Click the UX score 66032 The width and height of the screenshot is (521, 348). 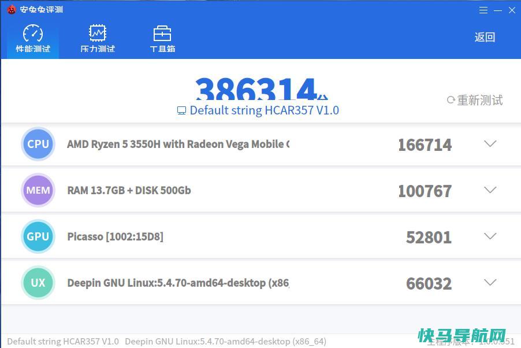pos(429,283)
